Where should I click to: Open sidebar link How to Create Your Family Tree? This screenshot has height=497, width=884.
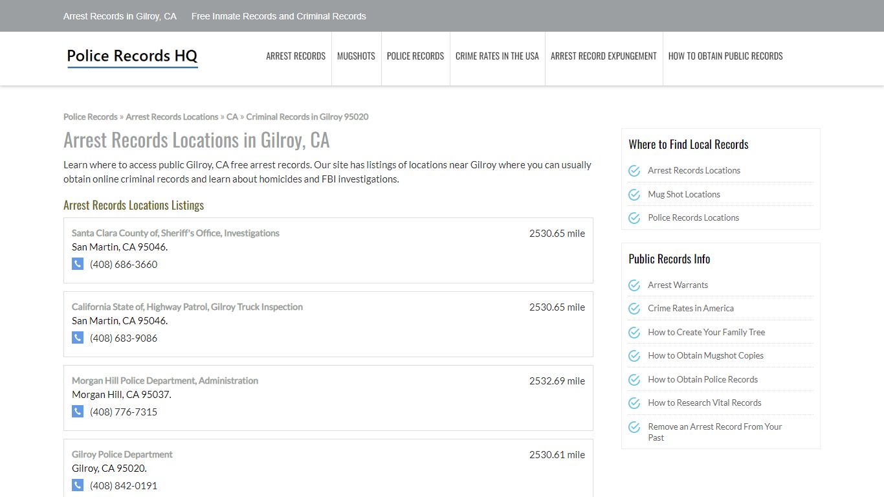(706, 332)
